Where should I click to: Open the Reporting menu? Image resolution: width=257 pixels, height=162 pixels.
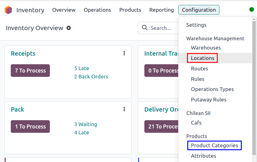point(161,10)
